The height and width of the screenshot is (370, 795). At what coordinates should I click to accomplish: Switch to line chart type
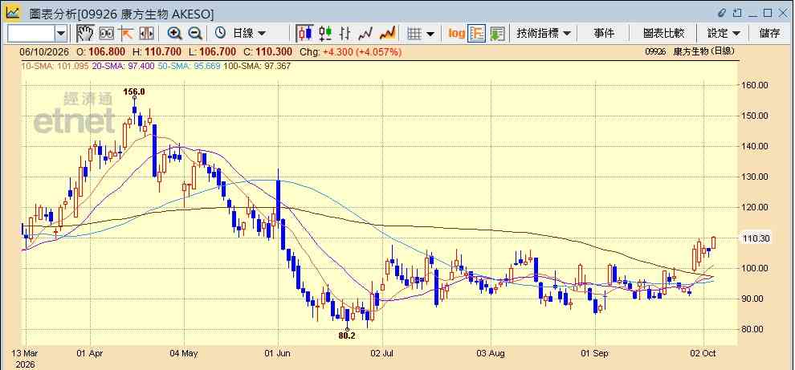(365, 34)
